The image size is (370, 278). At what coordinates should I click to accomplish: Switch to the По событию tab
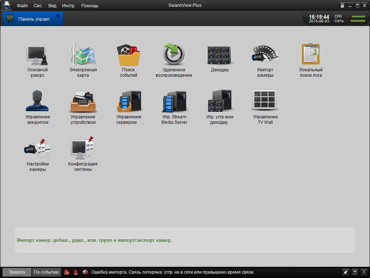pos(46,272)
